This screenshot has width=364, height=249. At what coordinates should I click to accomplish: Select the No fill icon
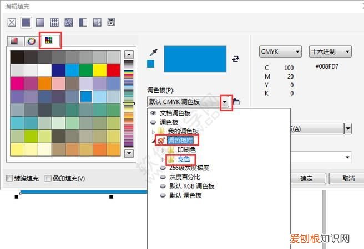coord(12,23)
